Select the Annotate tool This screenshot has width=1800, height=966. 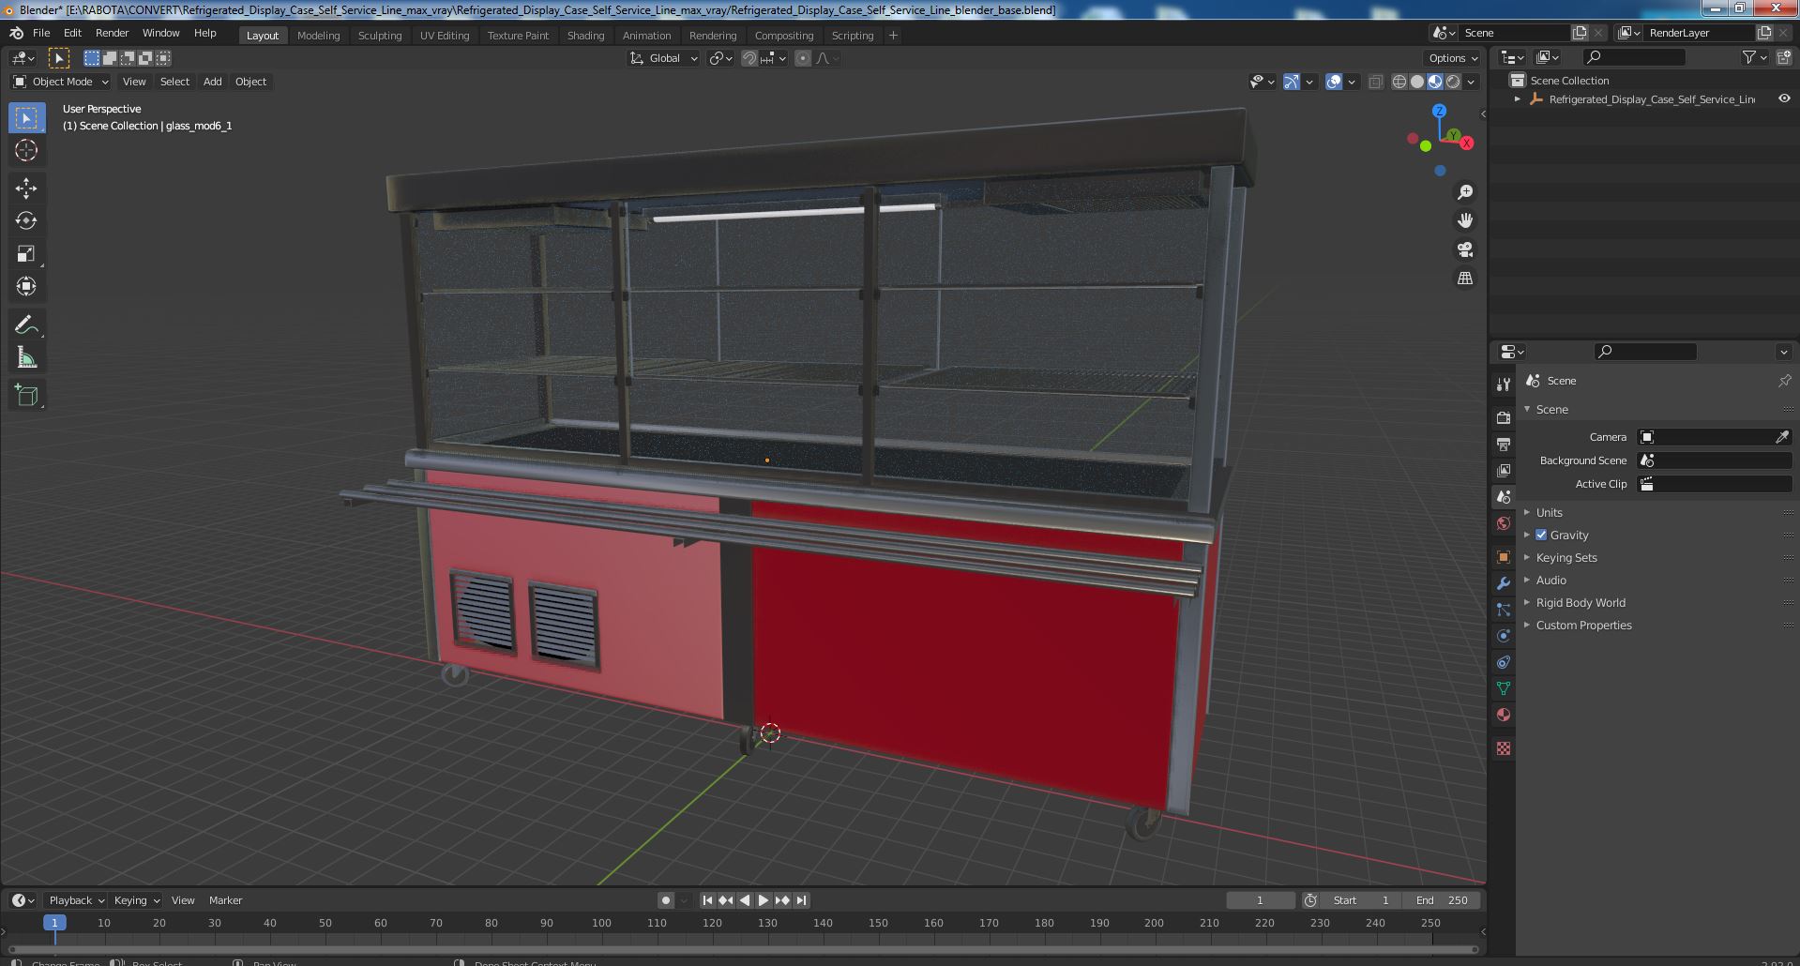[26, 325]
